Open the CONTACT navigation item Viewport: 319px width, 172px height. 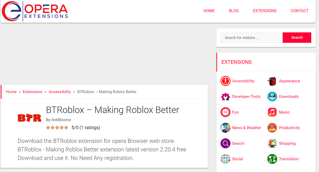pos(299,11)
